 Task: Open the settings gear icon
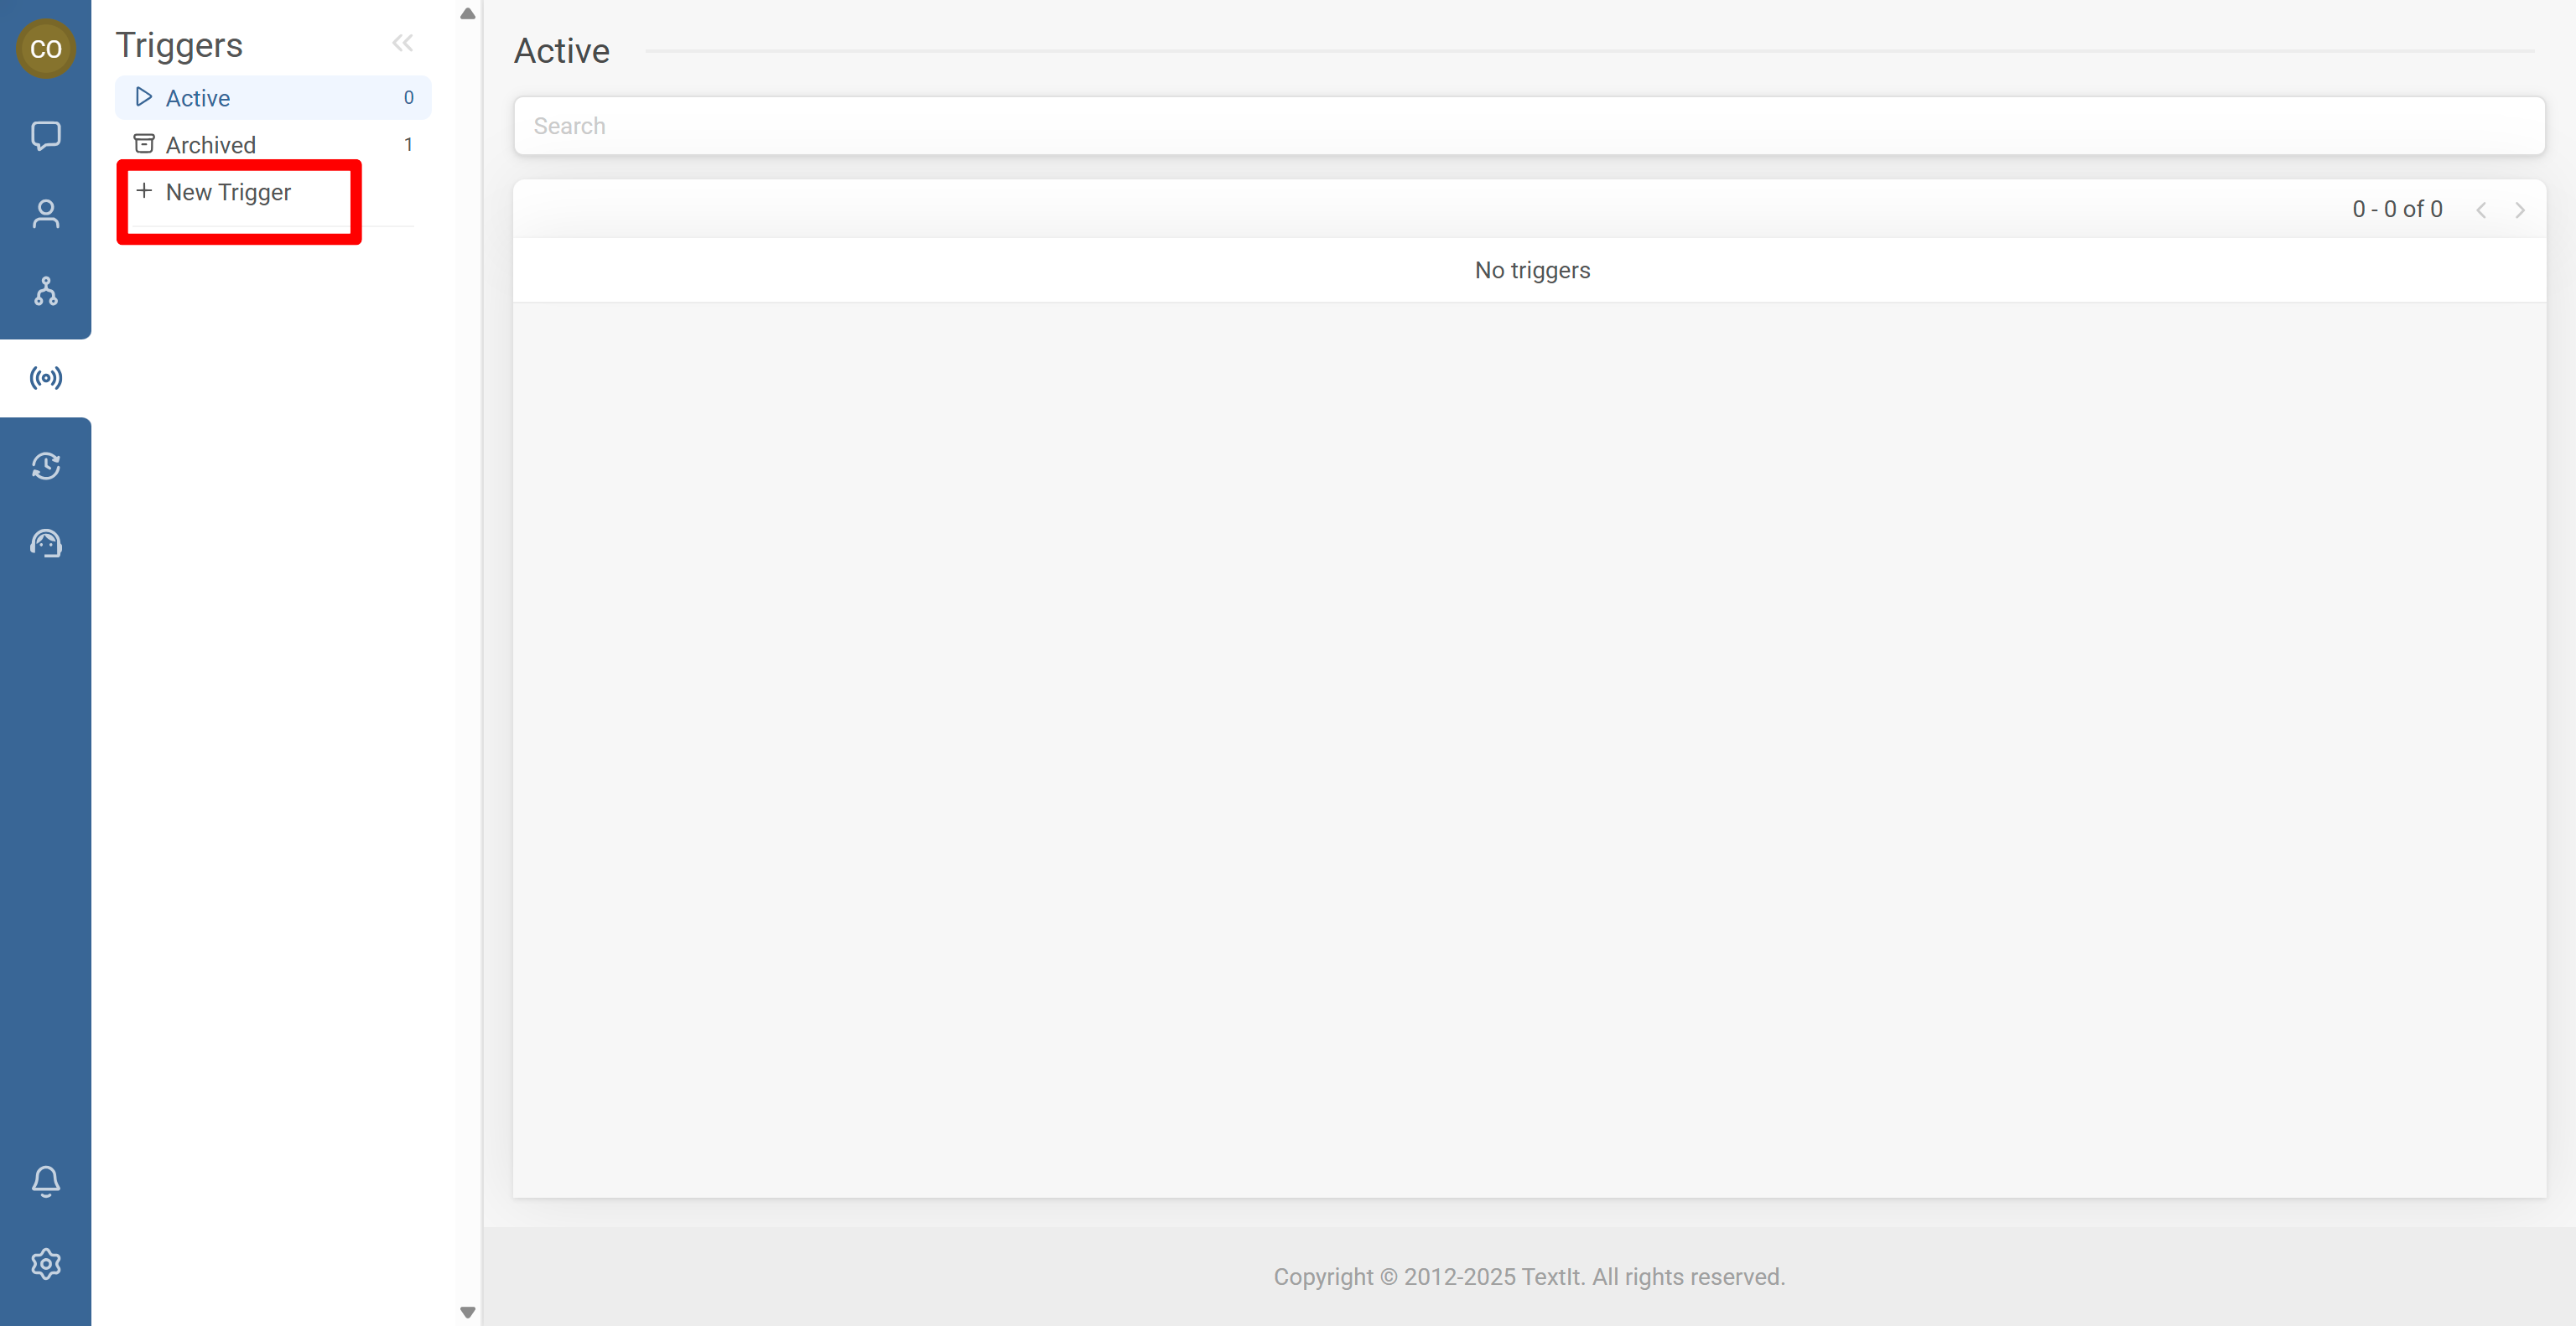coord(46,1263)
